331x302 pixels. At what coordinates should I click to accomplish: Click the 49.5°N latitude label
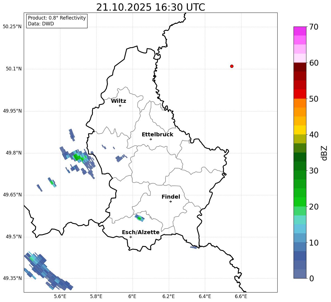pyautogui.click(x=14, y=237)
